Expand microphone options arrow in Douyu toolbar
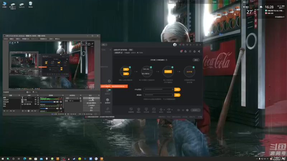The width and height of the screenshot is (287, 161). 164,110
